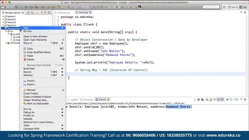This screenshot has width=249, height=140.
Task: Toggle Word Wrap in Console toolbar
Action: click(x=215, y=100)
